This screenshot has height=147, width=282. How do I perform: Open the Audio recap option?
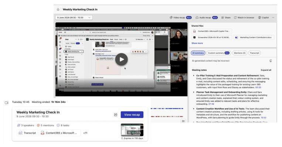[207, 18]
